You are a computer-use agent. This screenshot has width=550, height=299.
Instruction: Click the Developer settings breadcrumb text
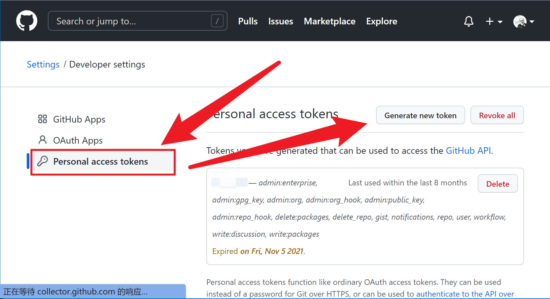[107, 65]
